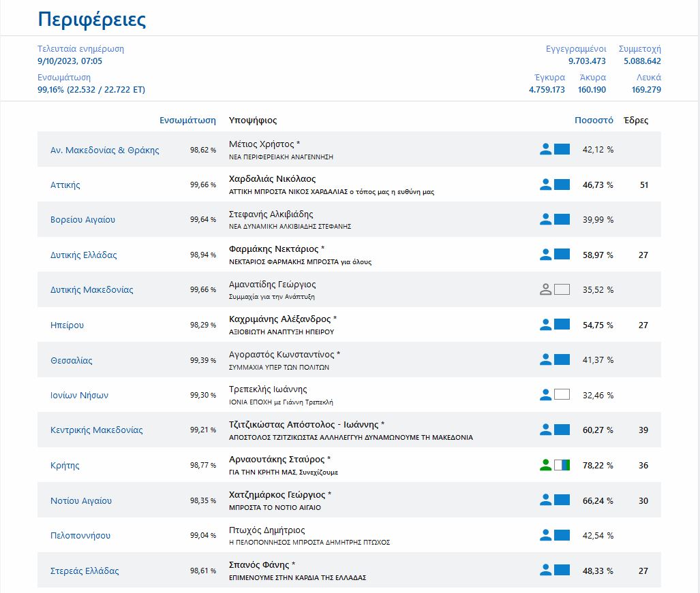Viewport: 700px width, 593px height.
Task: Click the person icon in the Ηπείρου row
Action: click(x=545, y=325)
